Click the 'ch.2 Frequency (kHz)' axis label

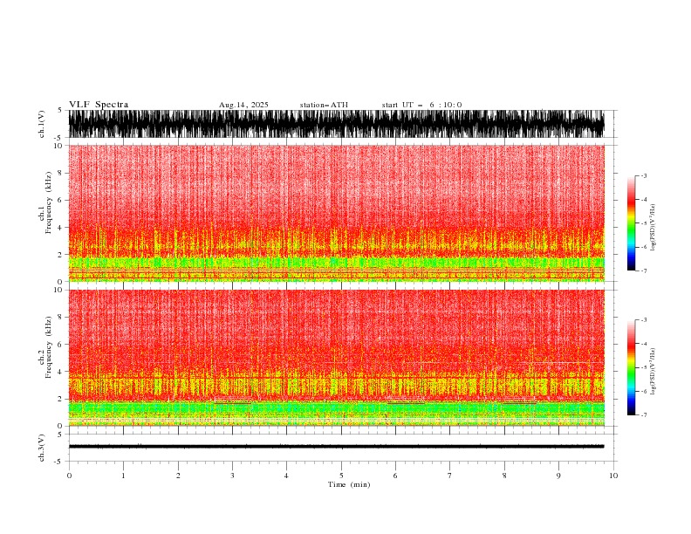point(45,346)
